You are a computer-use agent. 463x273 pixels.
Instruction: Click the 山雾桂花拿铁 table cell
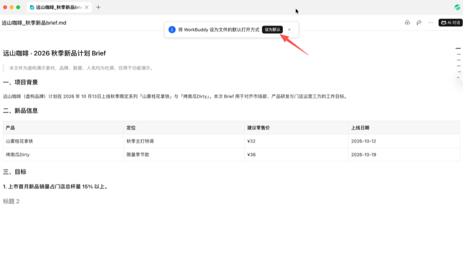pos(63,141)
